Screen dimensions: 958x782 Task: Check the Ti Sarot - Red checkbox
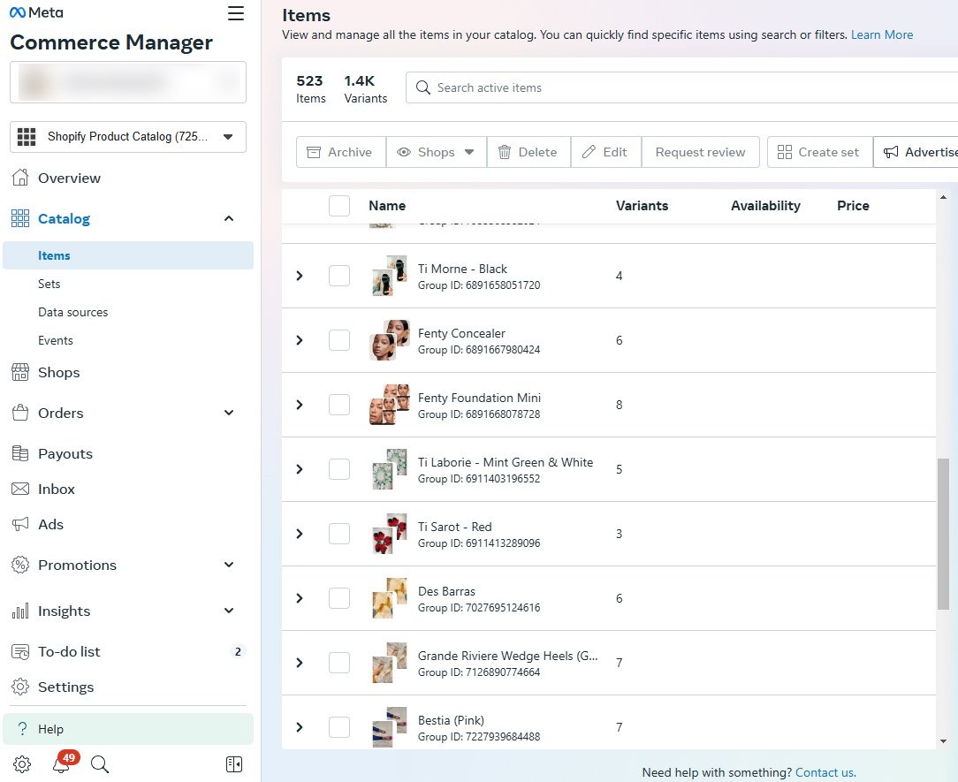[339, 534]
